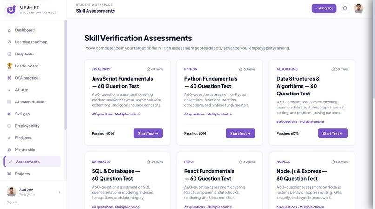375x209 pixels.
Task: Click the Data Structures & Algorithms title
Action: coord(298,86)
